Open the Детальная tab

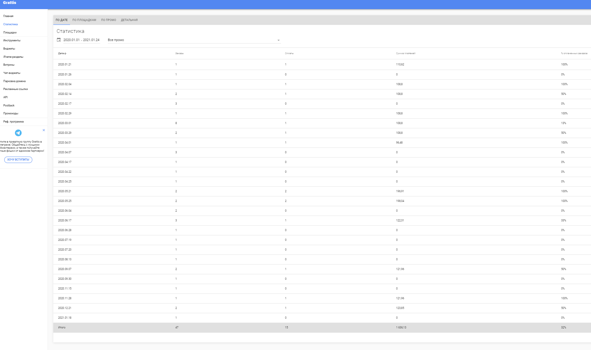pos(129,20)
